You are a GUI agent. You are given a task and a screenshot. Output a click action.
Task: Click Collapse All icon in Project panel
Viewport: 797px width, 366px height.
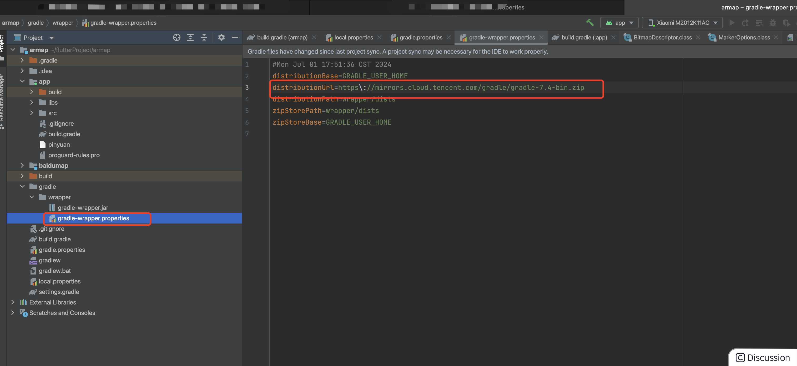tap(204, 37)
